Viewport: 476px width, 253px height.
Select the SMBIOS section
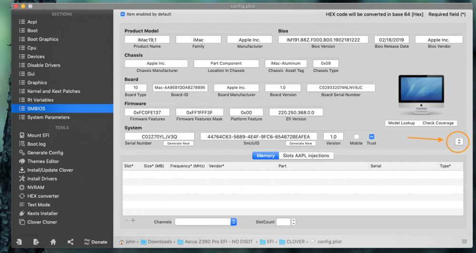pos(62,109)
